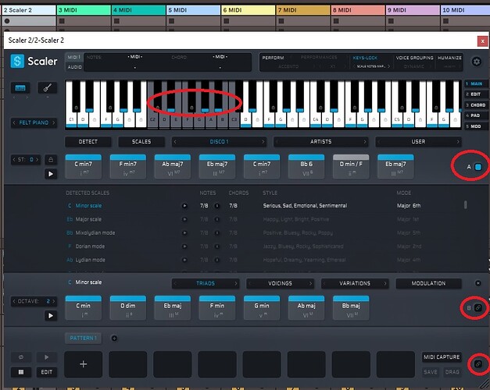Trigger the D min / F chord pad

pyautogui.click(x=351, y=167)
